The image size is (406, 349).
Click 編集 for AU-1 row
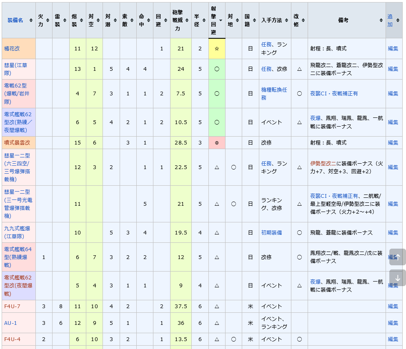tap(393, 323)
